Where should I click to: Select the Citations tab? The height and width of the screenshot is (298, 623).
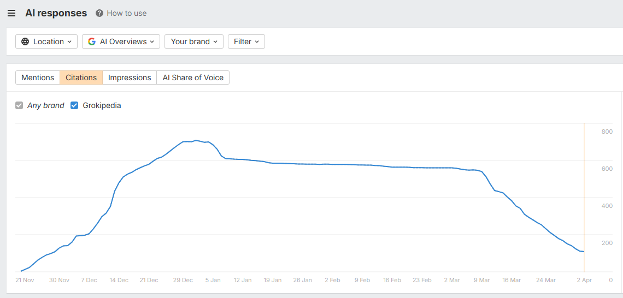coord(81,78)
